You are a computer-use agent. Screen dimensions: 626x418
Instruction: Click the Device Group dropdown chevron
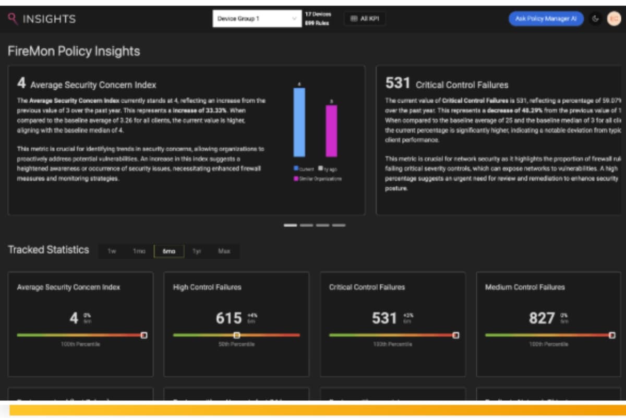294,19
